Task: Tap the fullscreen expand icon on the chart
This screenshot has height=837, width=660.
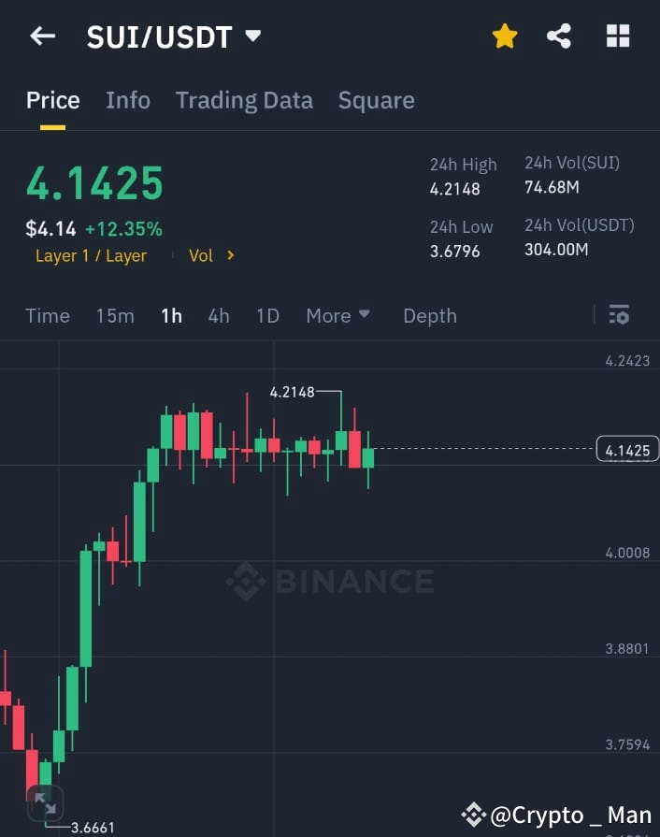Action: click(x=44, y=802)
